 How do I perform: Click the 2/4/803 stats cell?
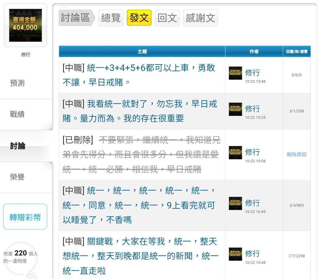pyautogui.click(x=296, y=205)
